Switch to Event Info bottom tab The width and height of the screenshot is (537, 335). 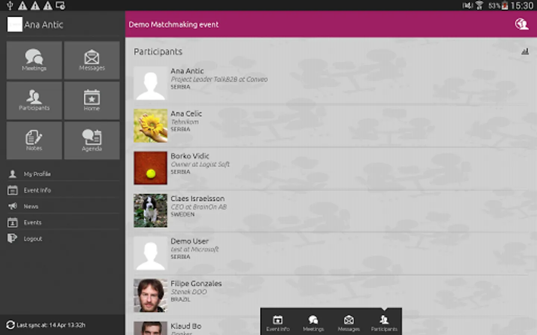[278, 323]
